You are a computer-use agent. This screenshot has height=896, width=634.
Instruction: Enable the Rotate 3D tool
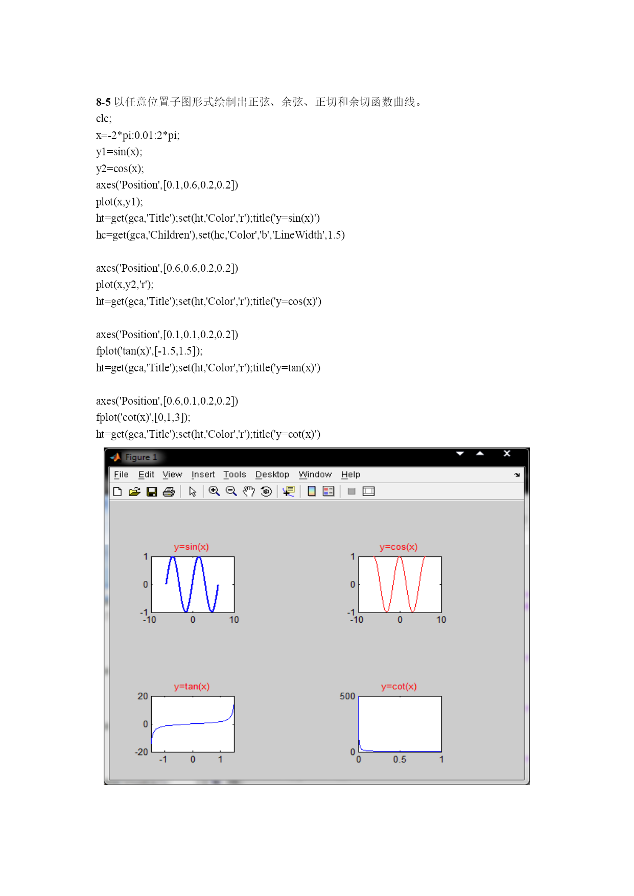[x=266, y=491]
